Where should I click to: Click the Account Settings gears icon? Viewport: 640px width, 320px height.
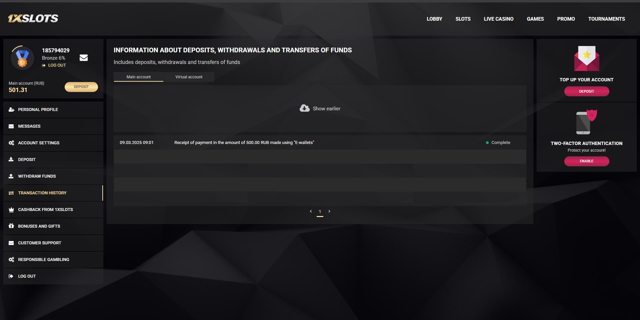click(x=11, y=143)
